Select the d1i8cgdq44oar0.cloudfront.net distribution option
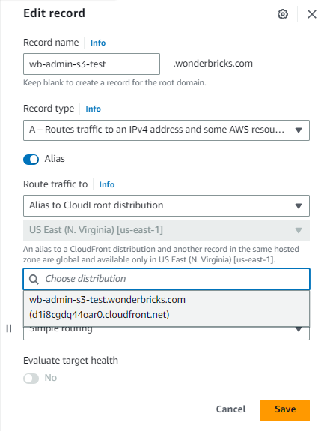 167,307
